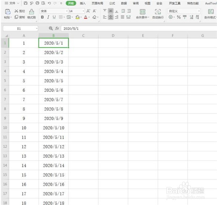Click the cell style icon next to borders

[x=69, y=17]
